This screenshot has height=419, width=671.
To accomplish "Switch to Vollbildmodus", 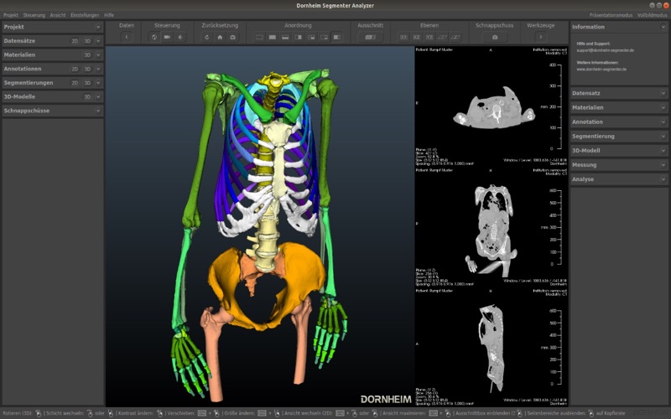I will (x=652, y=15).
